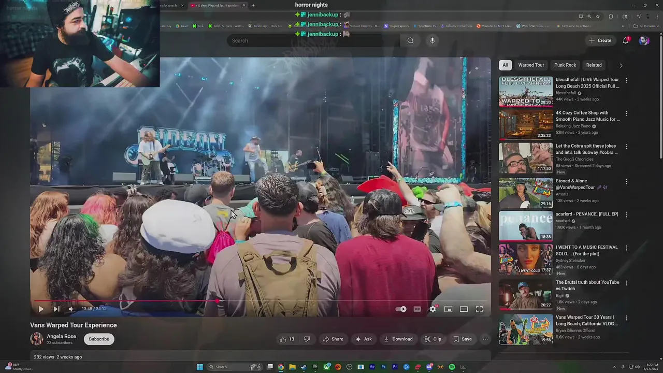
Task: Open scarlxrd PENANCE thumbnail
Action: pyautogui.click(x=526, y=226)
